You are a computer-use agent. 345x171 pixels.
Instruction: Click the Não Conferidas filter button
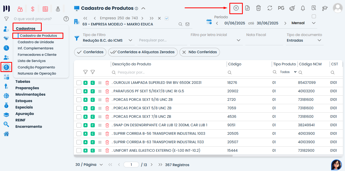pyautogui.click(x=200, y=52)
